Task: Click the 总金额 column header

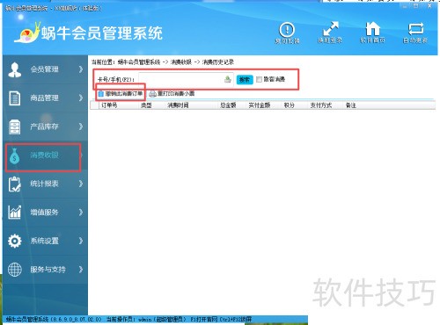Action: pos(228,105)
